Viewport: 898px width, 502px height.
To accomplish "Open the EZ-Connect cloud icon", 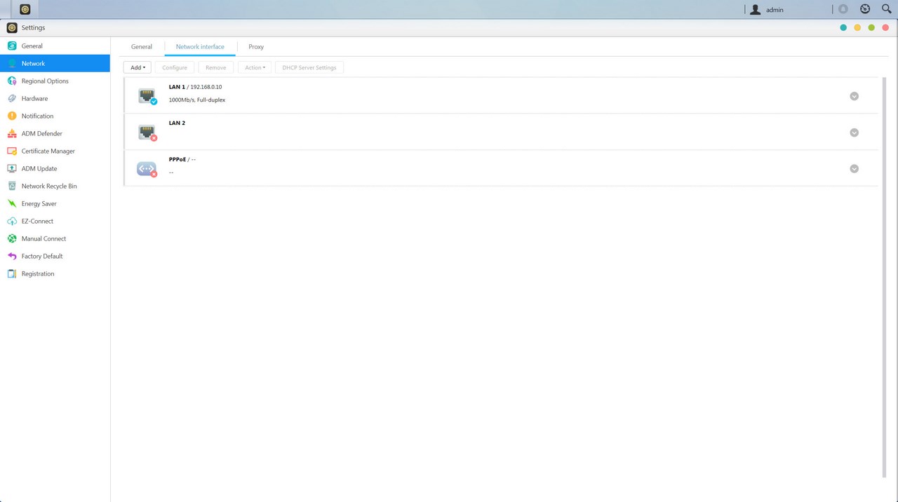I will click(12, 222).
